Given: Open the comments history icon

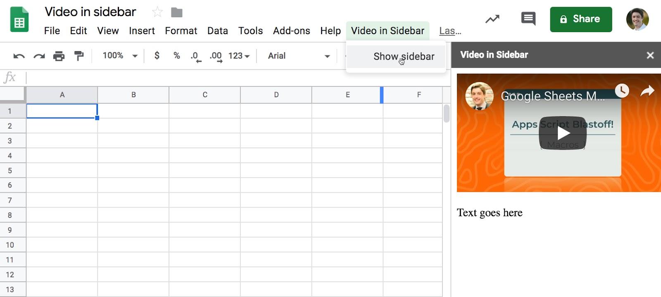Looking at the screenshot, I should pos(528,19).
